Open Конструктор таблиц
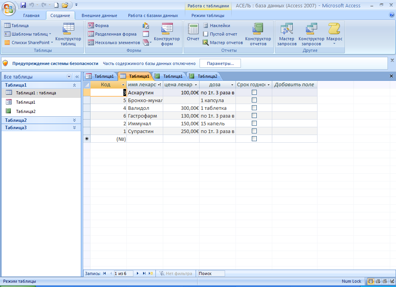Viewport: 396px width, 287px height. pyautogui.click(x=68, y=34)
